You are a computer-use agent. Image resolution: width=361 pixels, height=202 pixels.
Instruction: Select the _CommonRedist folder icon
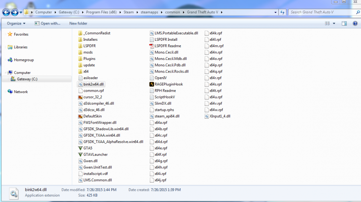coord(80,33)
